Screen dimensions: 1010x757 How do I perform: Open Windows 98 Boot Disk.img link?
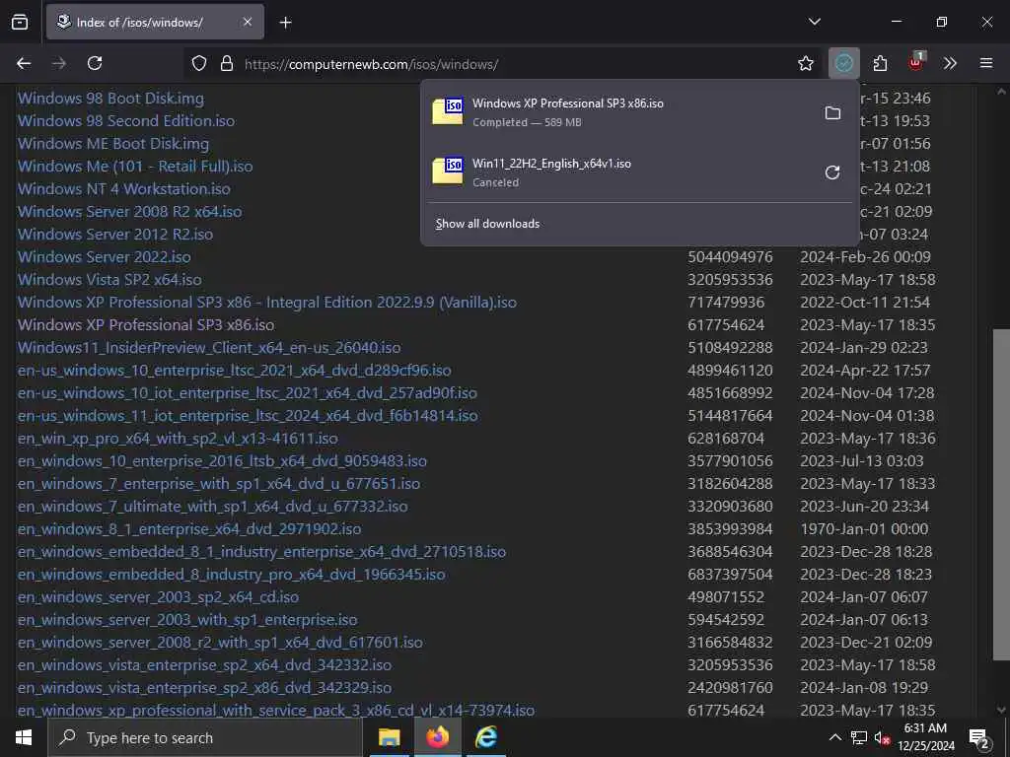[x=110, y=99]
